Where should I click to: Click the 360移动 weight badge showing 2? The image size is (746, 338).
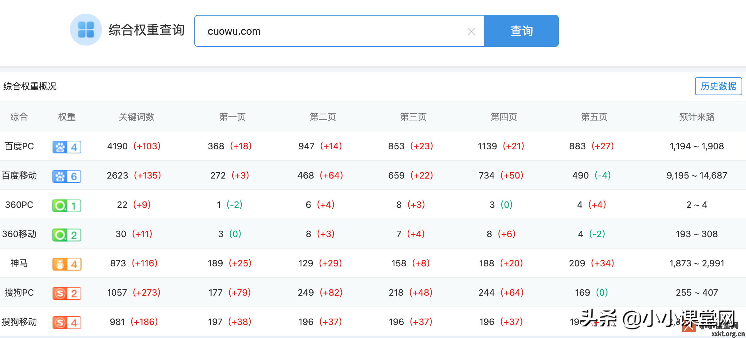click(x=67, y=235)
